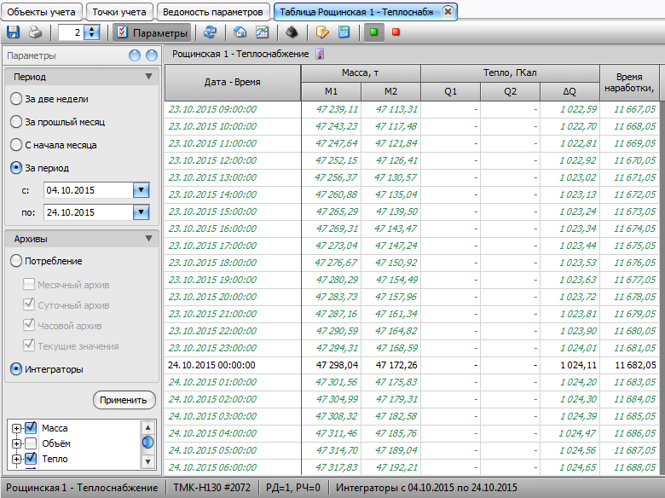Click the Q1 column header
The image size is (665, 498).
[x=450, y=91]
